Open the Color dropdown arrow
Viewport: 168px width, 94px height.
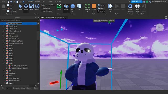click(94, 11)
